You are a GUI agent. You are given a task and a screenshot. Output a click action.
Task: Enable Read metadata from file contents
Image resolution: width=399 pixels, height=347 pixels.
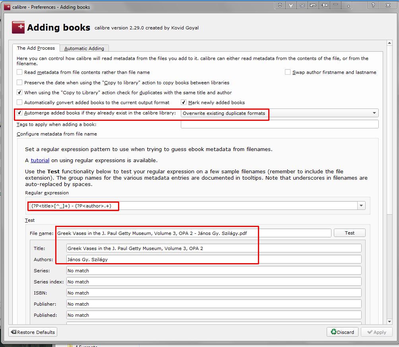[19, 72]
